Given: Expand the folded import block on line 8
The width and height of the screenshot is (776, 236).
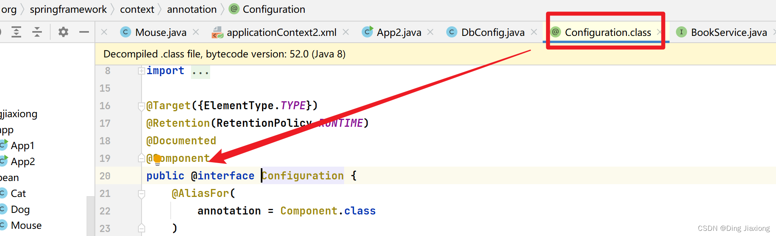Looking at the screenshot, I should 141,71.
